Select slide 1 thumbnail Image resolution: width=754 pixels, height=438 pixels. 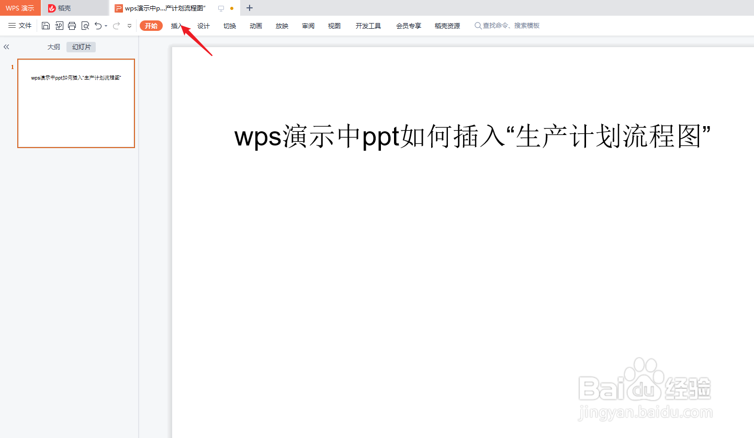click(76, 103)
